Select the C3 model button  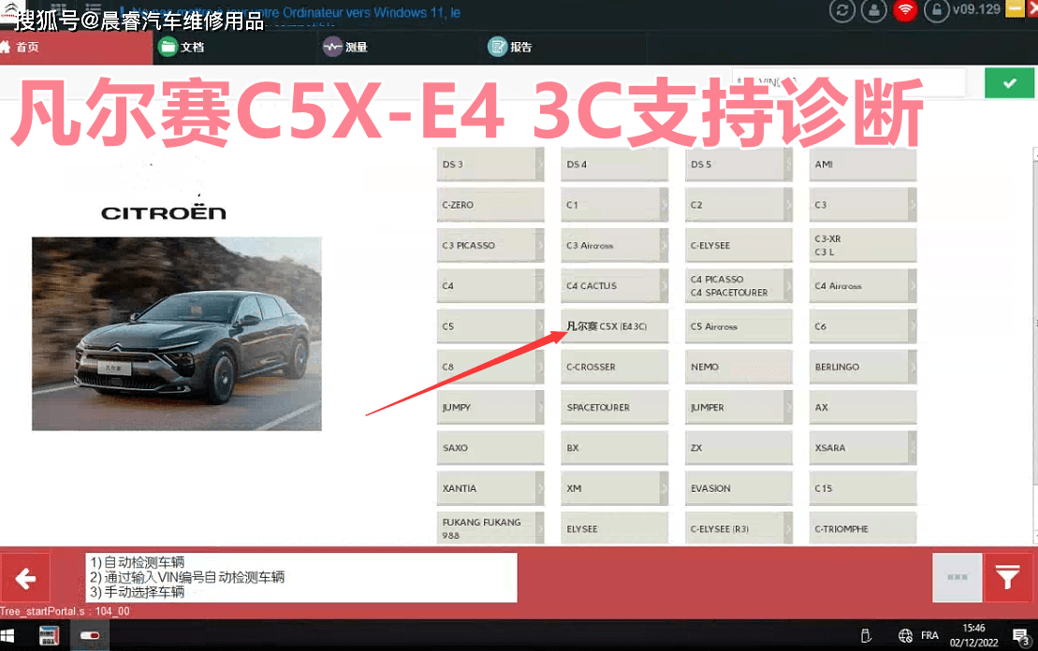tap(863, 205)
